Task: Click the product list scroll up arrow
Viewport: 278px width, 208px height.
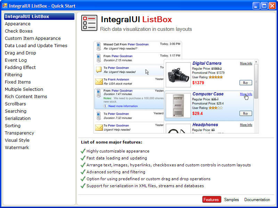Action: 256,62
